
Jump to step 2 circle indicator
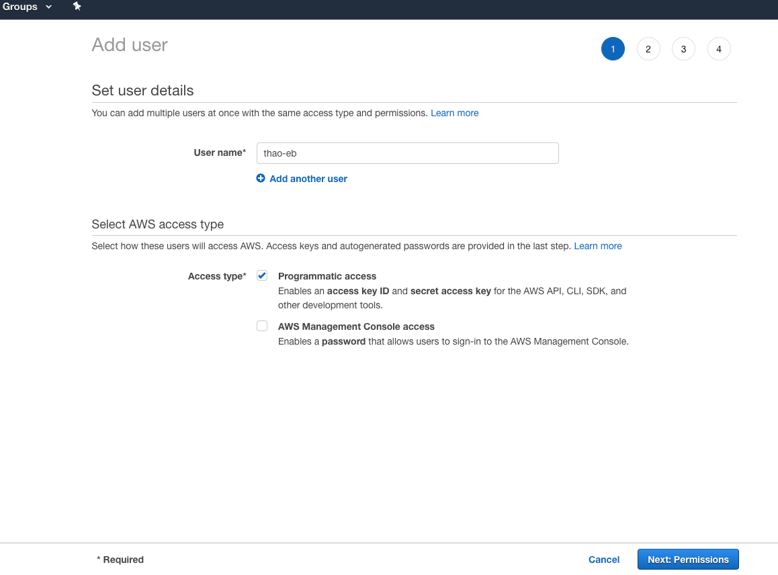(648, 49)
